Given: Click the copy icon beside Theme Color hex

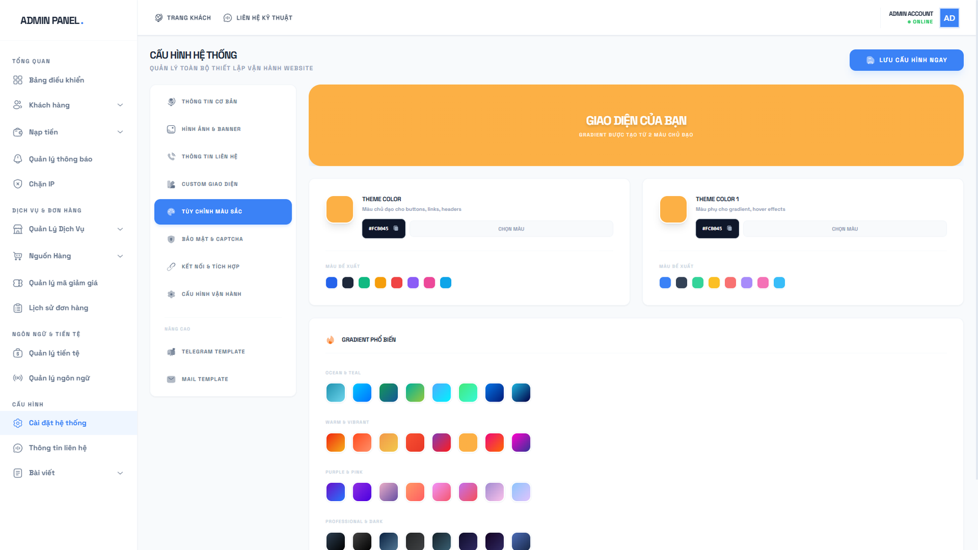Looking at the screenshot, I should [x=395, y=229].
